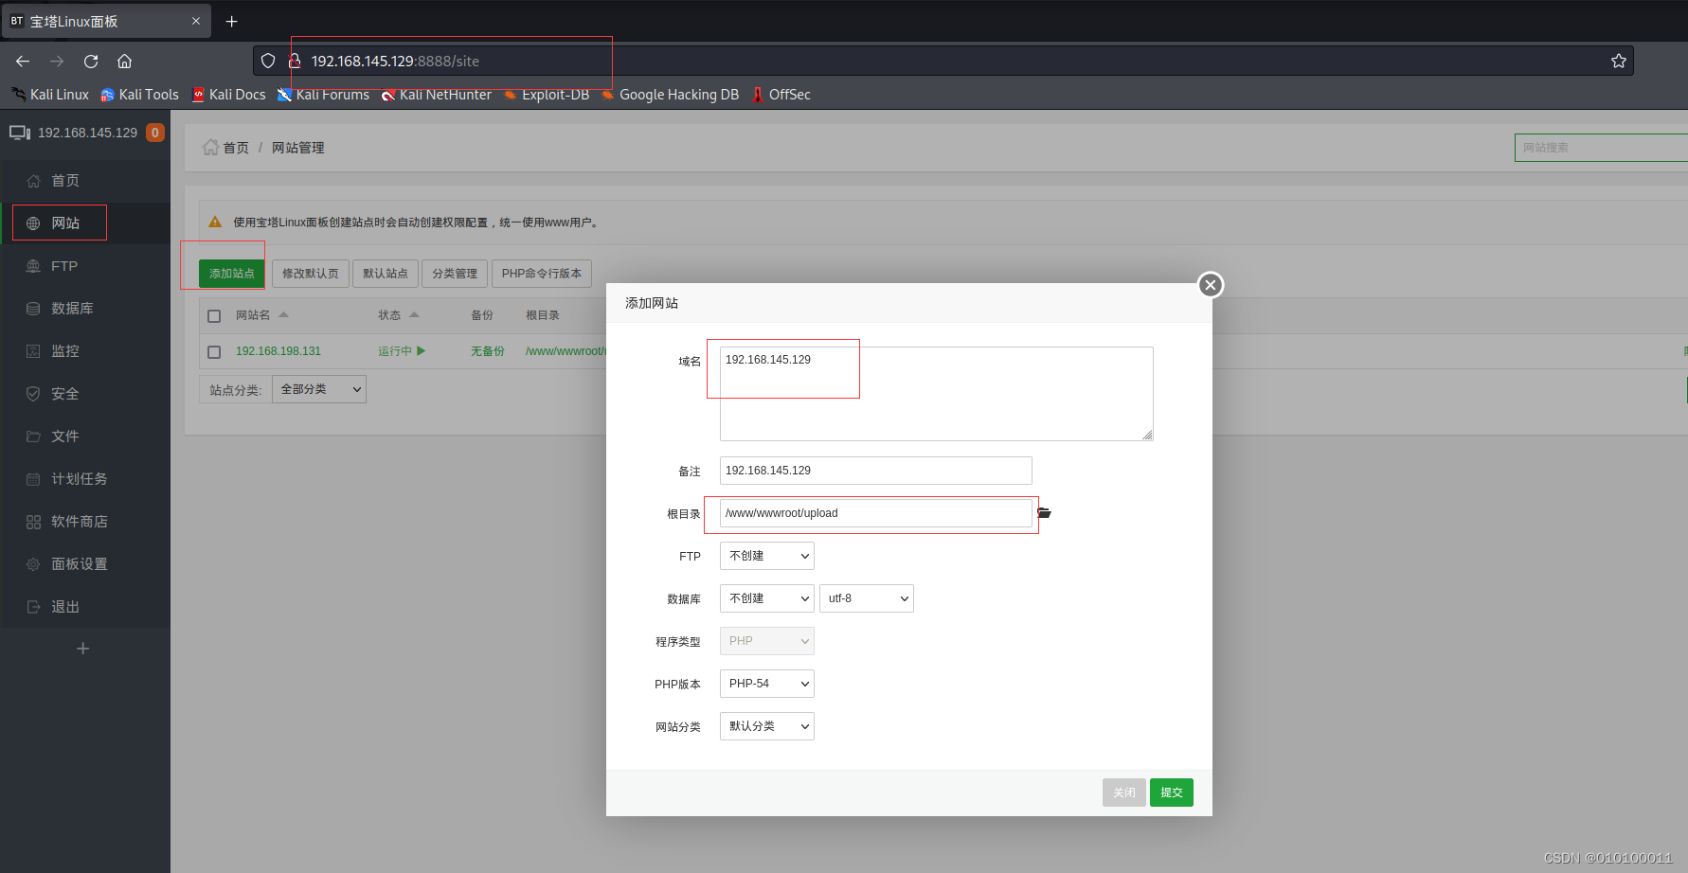
Task: Open 软件商店 in the sidebar
Action: [85, 522]
